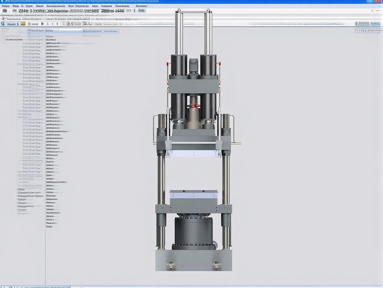Open the second menu in the menu bar
The width and height of the screenshot is (383, 288).
tap(16, 6)
